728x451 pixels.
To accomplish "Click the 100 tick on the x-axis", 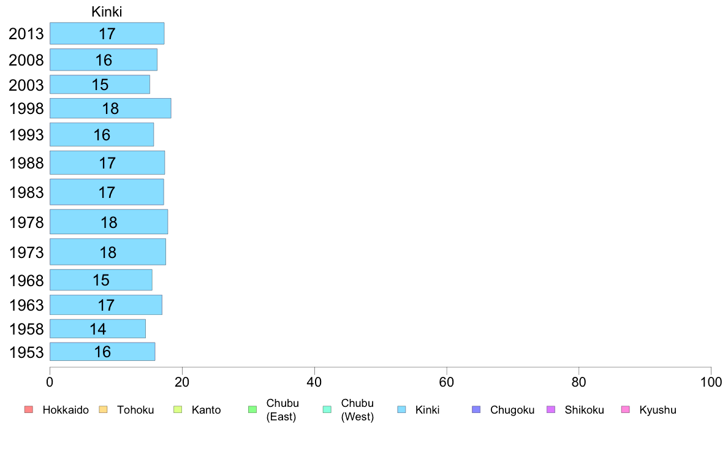I will coord(711,382).
